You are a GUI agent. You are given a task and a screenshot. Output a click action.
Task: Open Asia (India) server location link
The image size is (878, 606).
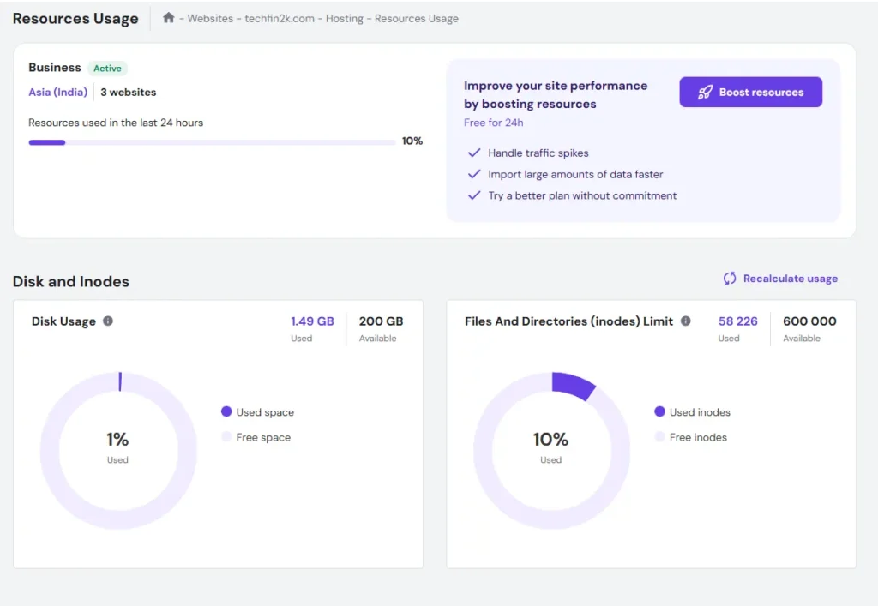click(58, 93)
